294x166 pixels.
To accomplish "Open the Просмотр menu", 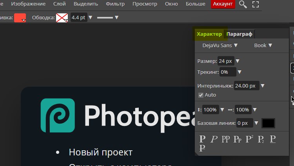I will pos(145,4).
